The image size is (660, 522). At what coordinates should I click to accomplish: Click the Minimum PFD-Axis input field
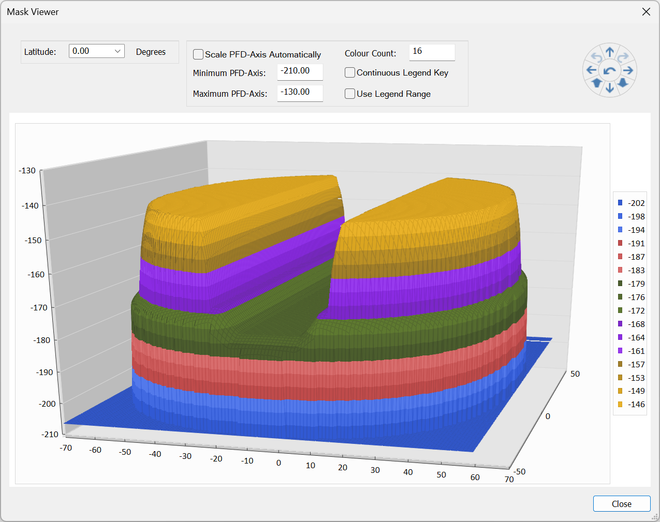click(x=300, y=71)
